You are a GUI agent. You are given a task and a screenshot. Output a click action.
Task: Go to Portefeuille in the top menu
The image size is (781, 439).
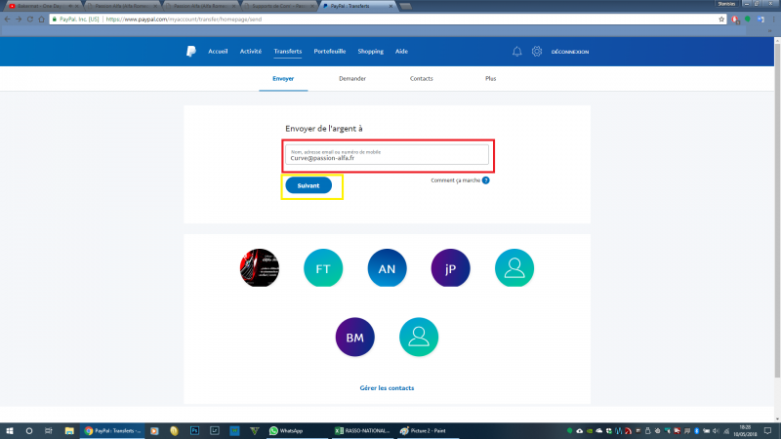[x=330, y=51]
